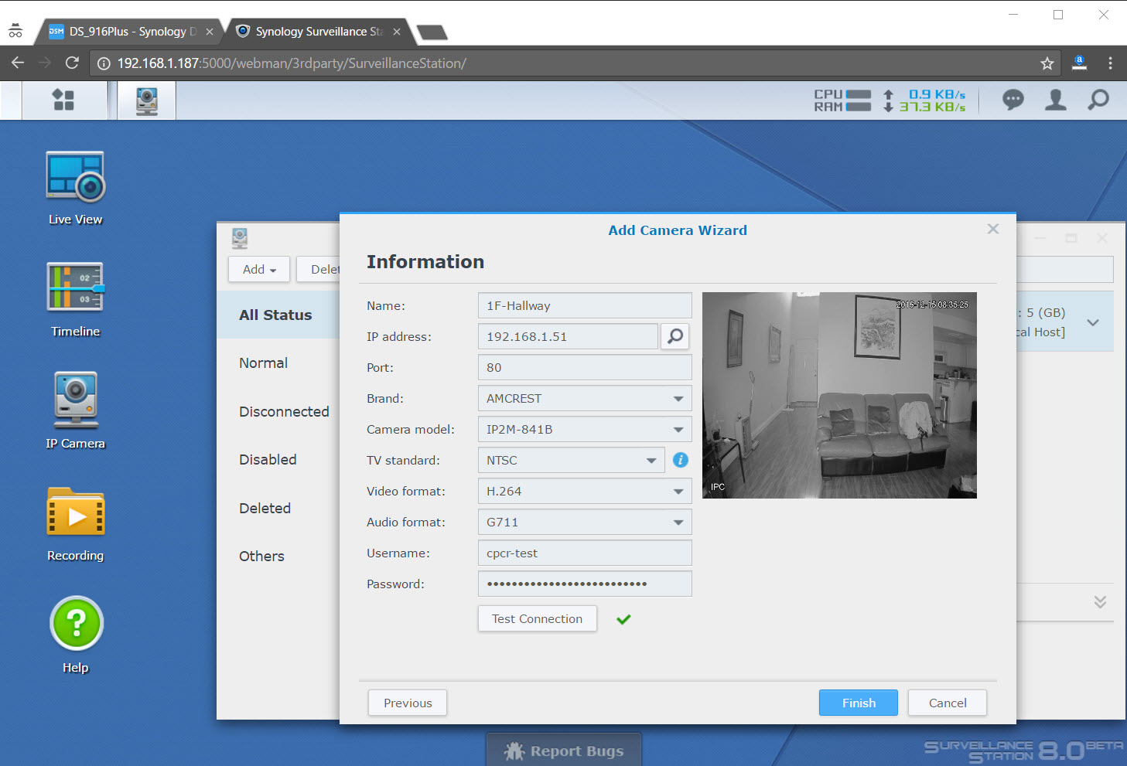Open the Add dropdown button
The height and width of the screenshot is (766, 1127).
[x=259, y=269]
